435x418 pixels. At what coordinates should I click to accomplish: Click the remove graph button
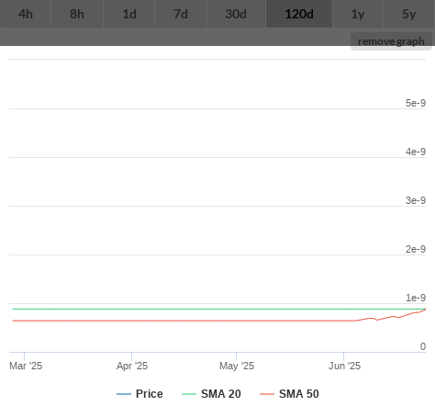[391, 41]
